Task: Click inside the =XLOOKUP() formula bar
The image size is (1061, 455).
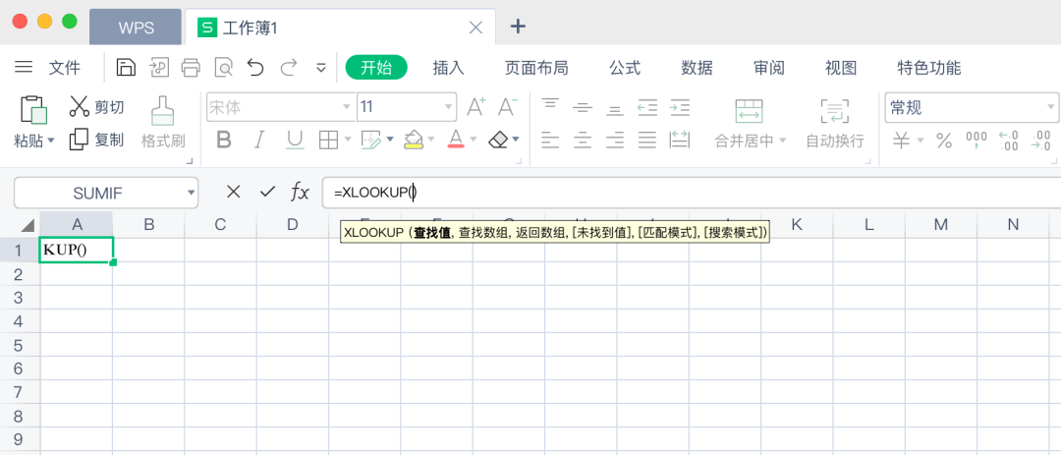Action: point(691,193)
